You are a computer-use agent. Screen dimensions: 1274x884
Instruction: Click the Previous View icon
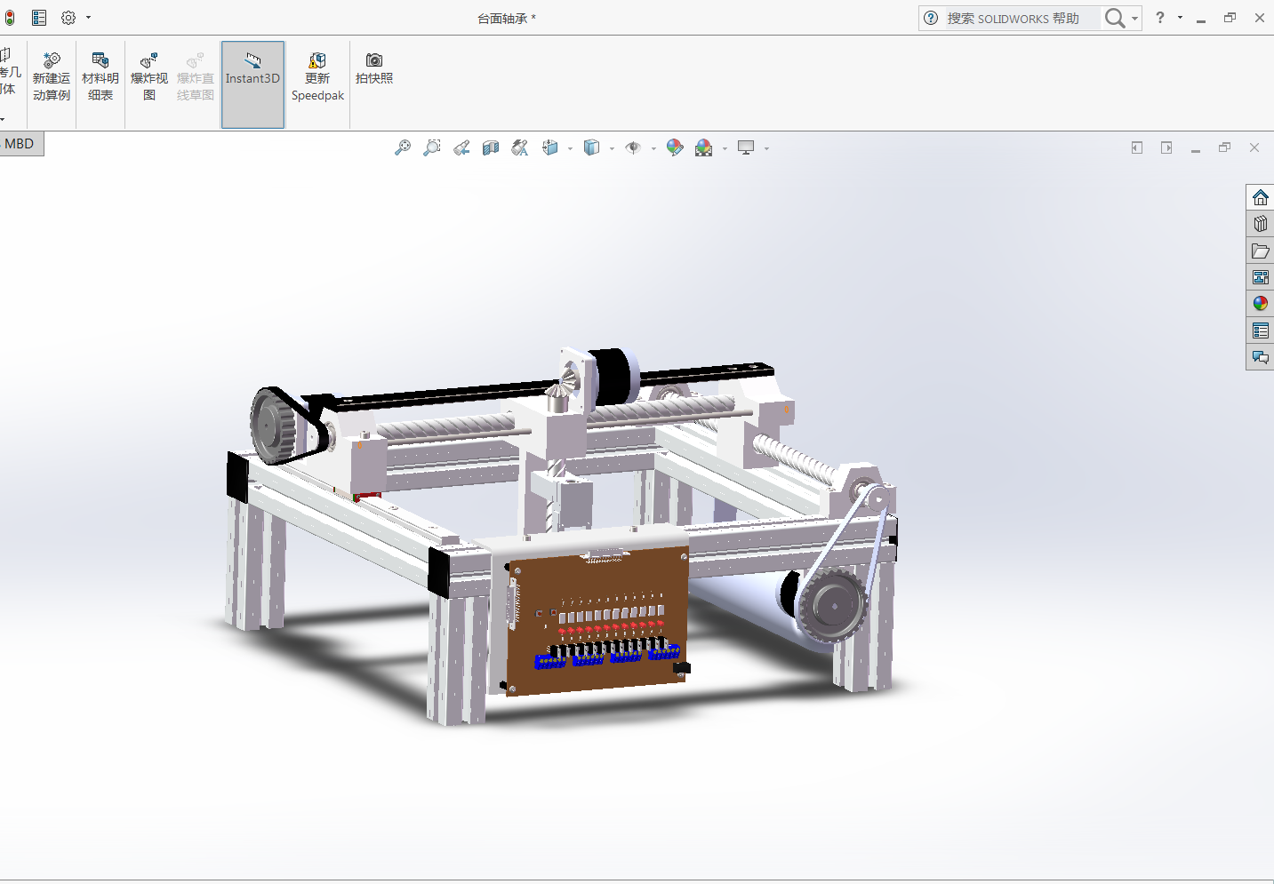coord(461,147)
